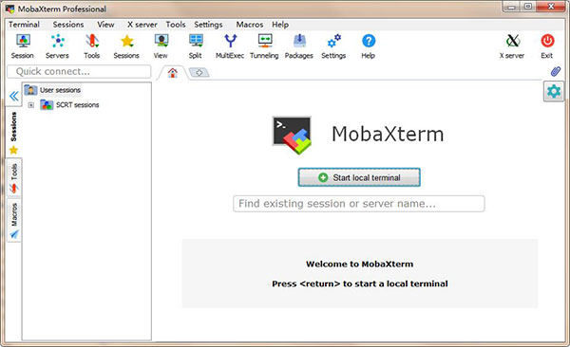Open the Session toolbar icon
570x347 pixels.
point(23,46)
